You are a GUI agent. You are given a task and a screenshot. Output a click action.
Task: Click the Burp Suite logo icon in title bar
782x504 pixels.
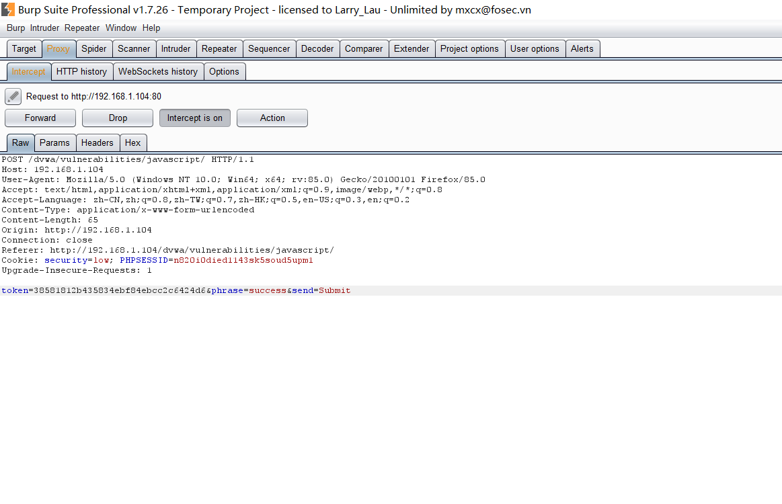[8, 9]
